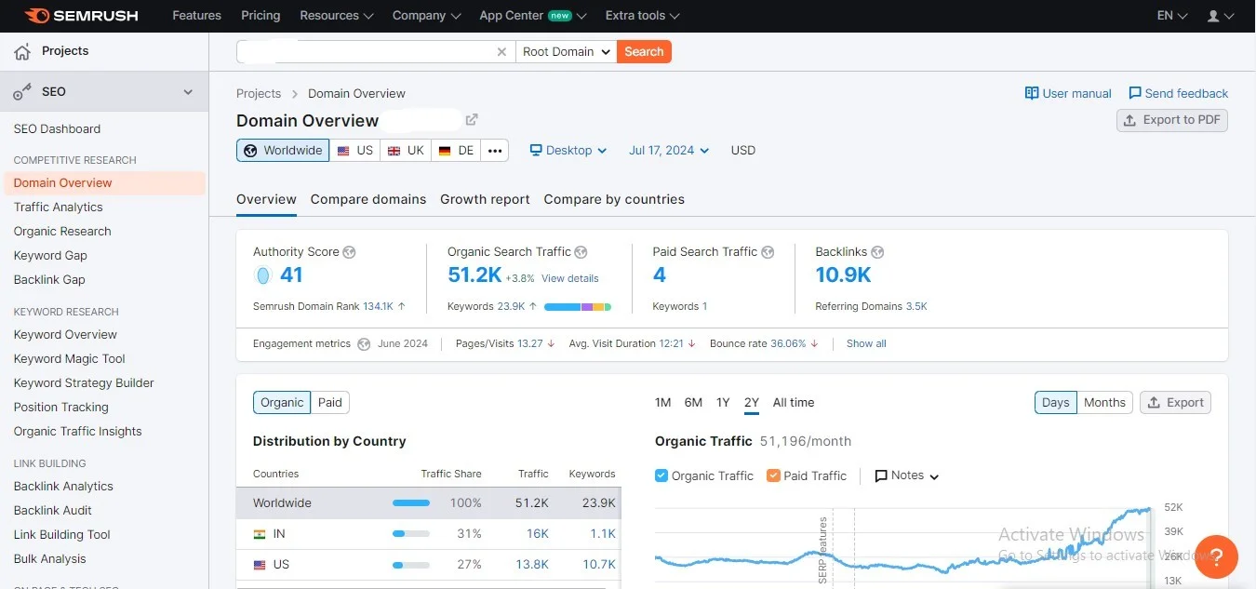The width and height of the screenshot is (1256, 589).
Task: Expand the Company menu
Action: [x=426, y=16]
